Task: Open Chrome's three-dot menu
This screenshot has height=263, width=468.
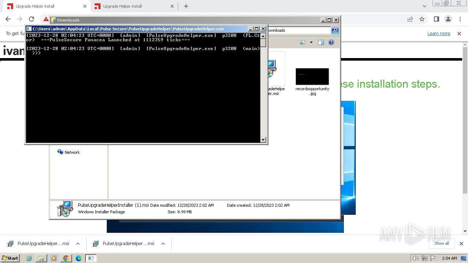Action: 460,19
